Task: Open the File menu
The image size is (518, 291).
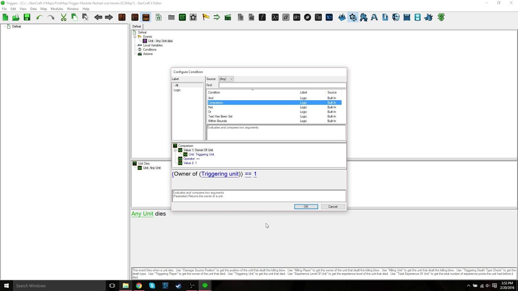Action: 4,9
